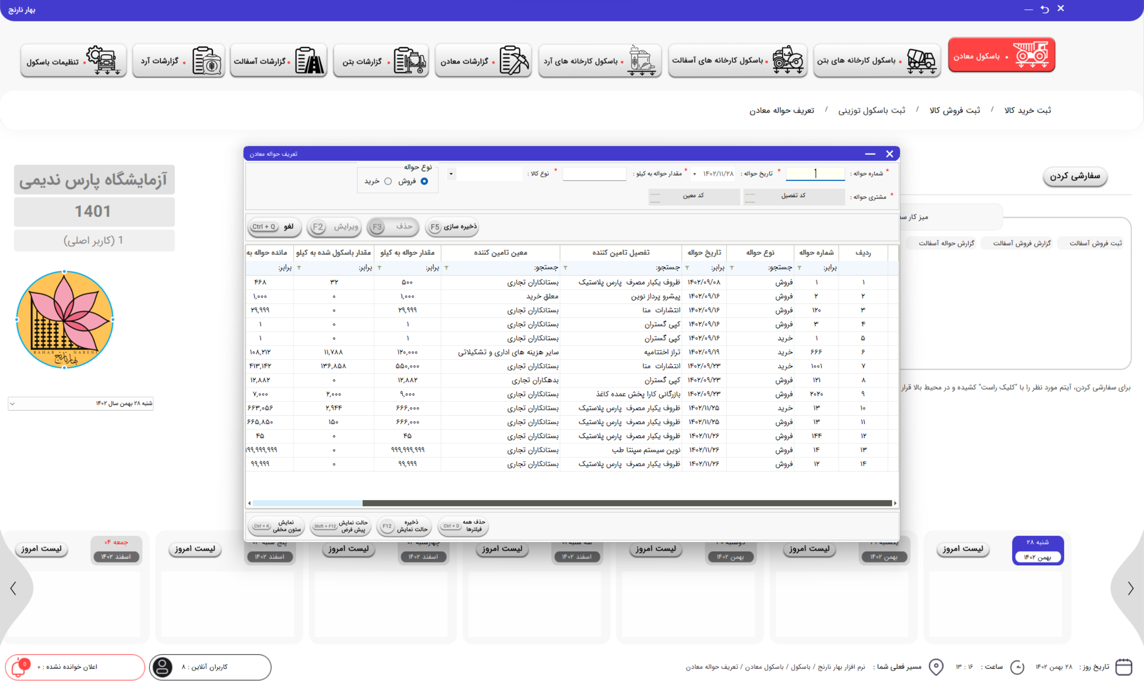Click the mine weighbridge tractor icon
The height and width of the screenshot is (687, 1144).
[x=1030, y=55]
